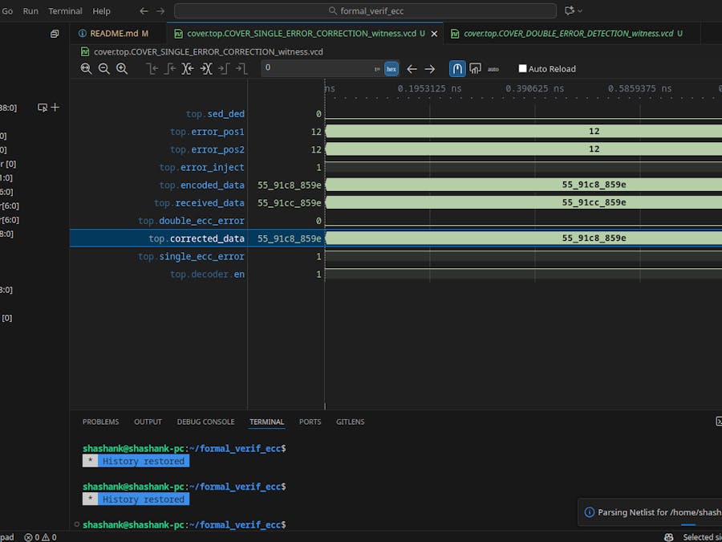722x542 pixels.
Task: Open the PROBLEMS panel tab
Action: coord(100,422)
